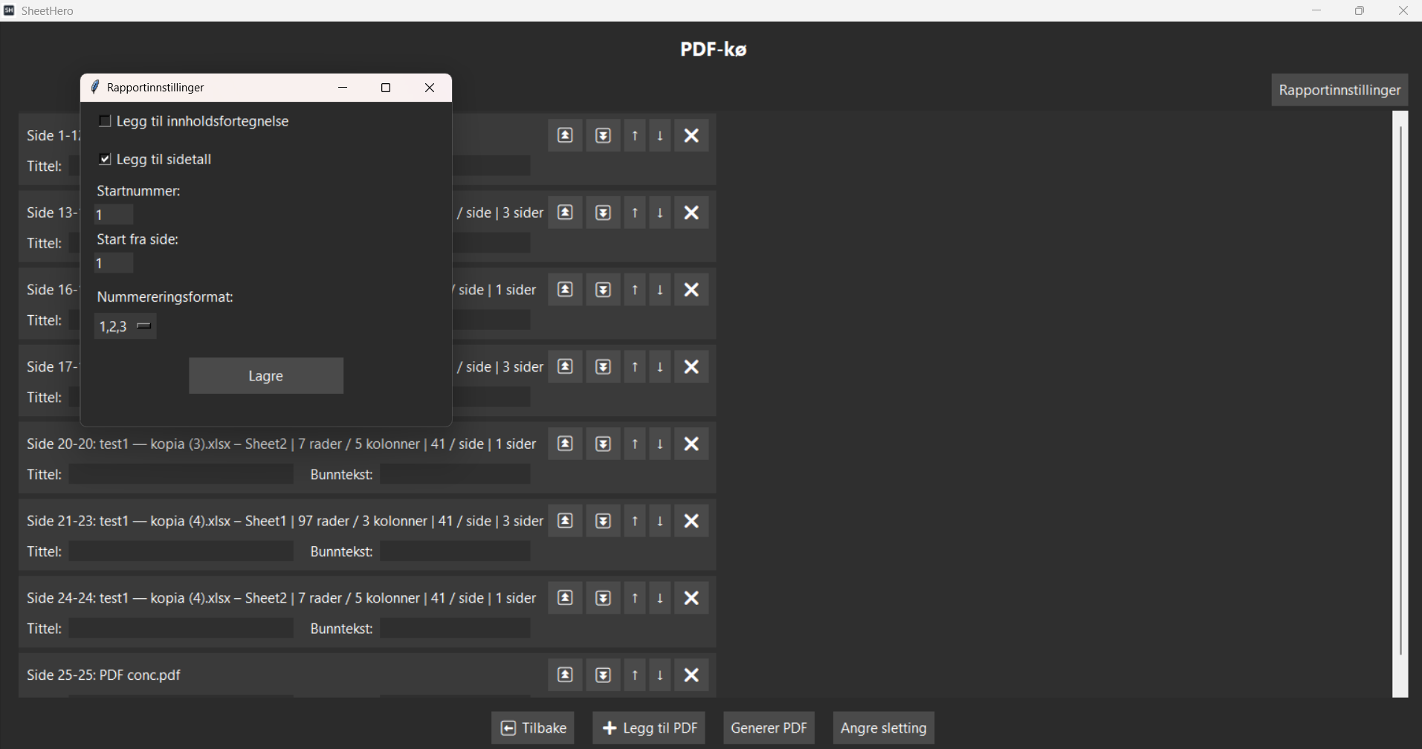Open Rapportinnstillinger from the top-right button

(x=1339, y=90)
